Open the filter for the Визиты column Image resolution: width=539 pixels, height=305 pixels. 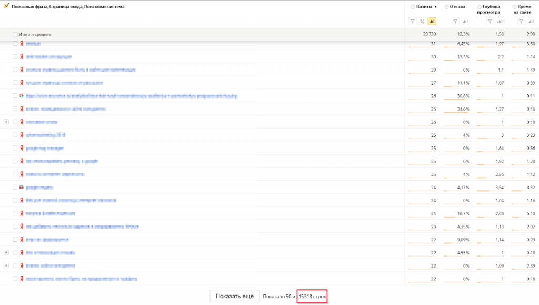tap(413, 22)
